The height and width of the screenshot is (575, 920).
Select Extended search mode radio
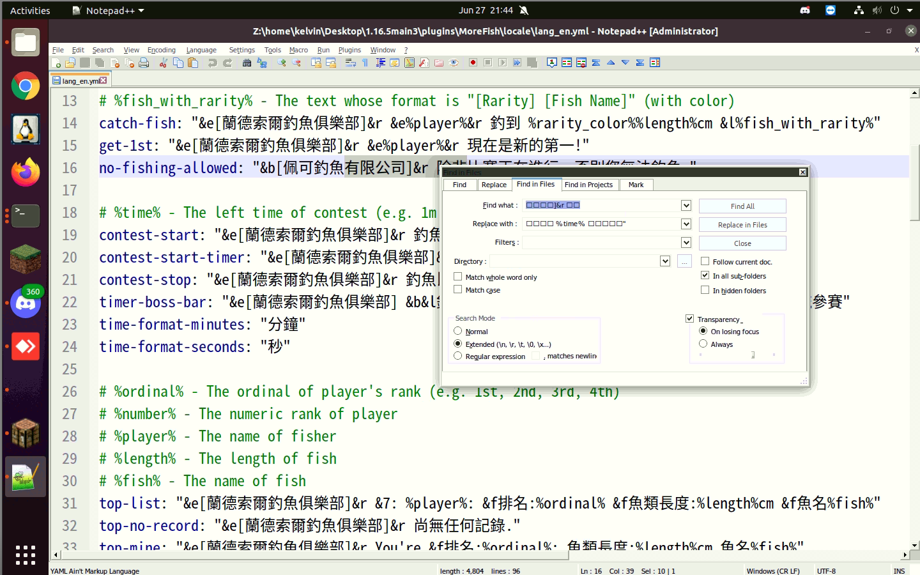[x=457, y=344]
